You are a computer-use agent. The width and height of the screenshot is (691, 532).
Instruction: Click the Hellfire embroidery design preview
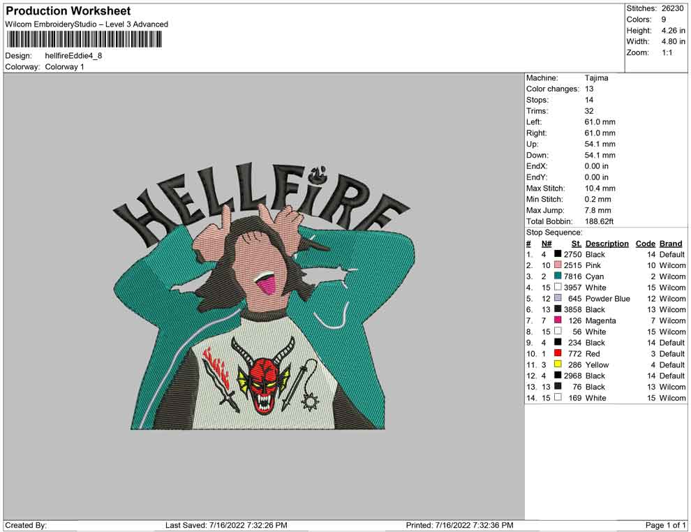[264, 296]
